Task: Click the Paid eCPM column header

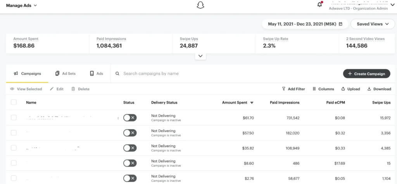Action: pos(336,102)
